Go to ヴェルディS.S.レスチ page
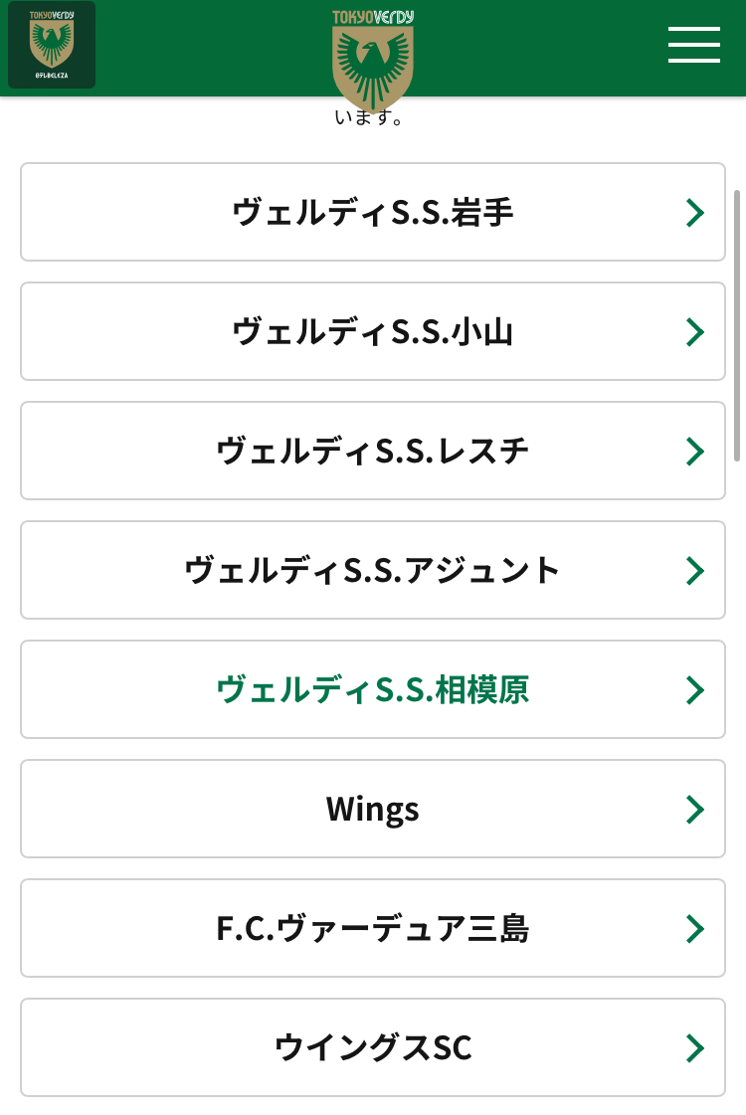Viewport: 746px width, 1115px height. click(373, 452)
